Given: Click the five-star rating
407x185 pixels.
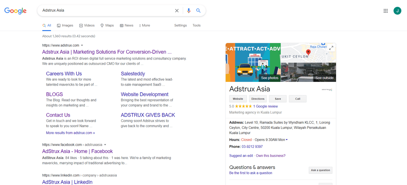Looking at the screenshot, I should (x=244, y=106).
